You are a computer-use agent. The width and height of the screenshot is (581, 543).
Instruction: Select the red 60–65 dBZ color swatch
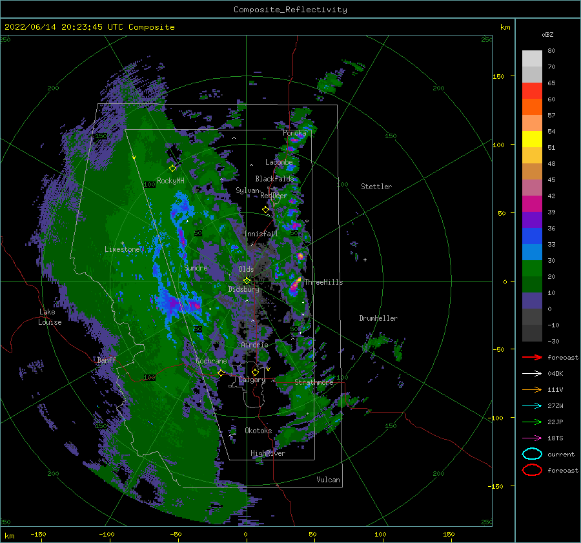tap(532, 91)
